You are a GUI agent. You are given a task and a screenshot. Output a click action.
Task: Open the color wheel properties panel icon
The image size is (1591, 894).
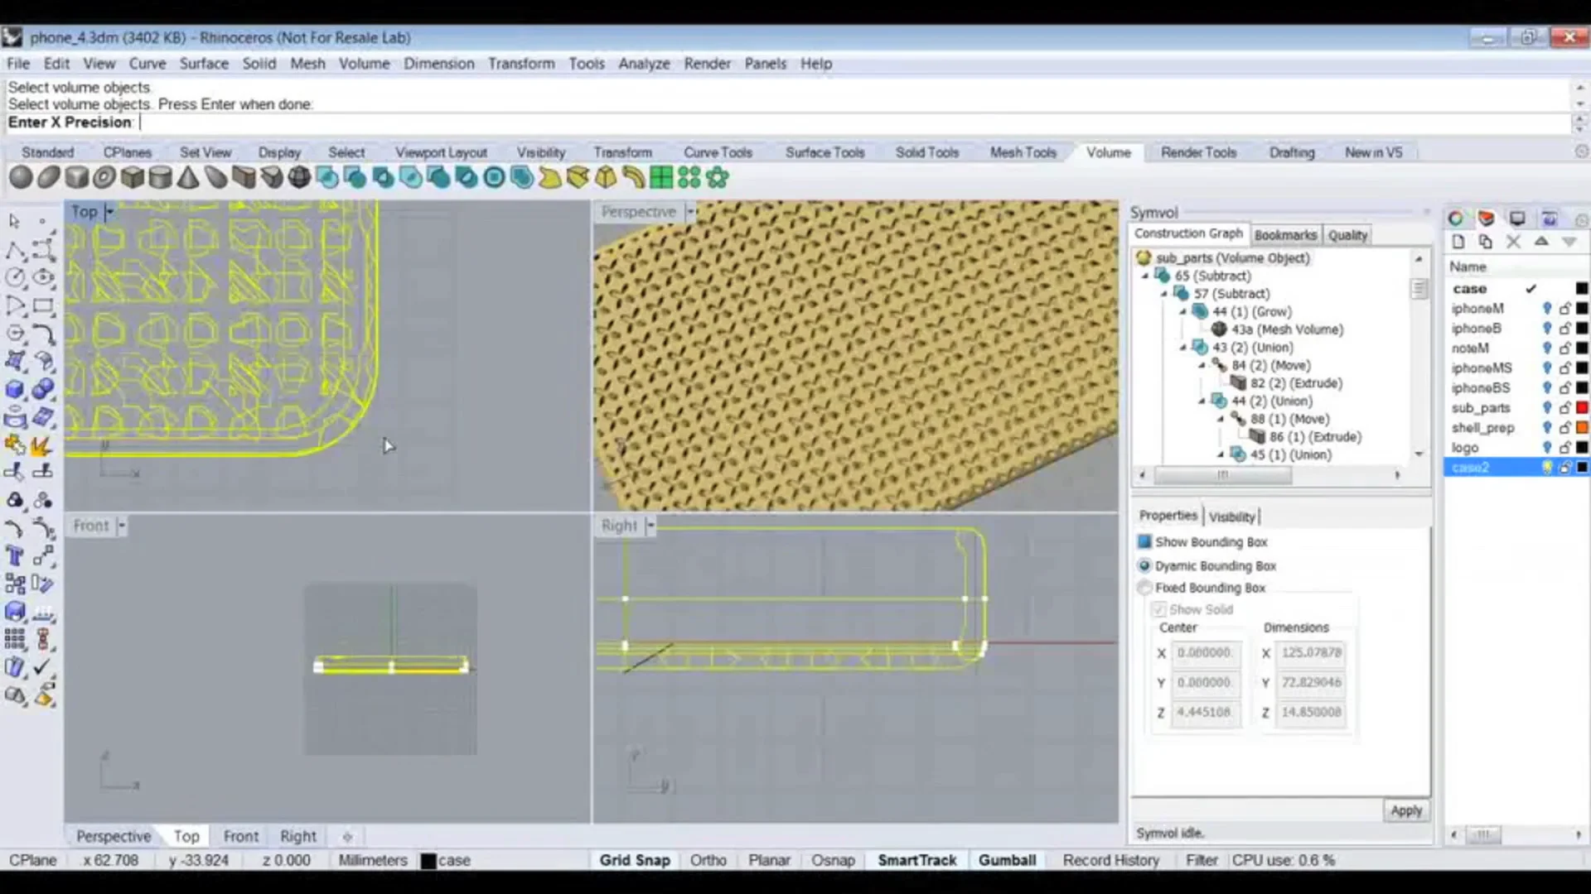[1455, 219]
